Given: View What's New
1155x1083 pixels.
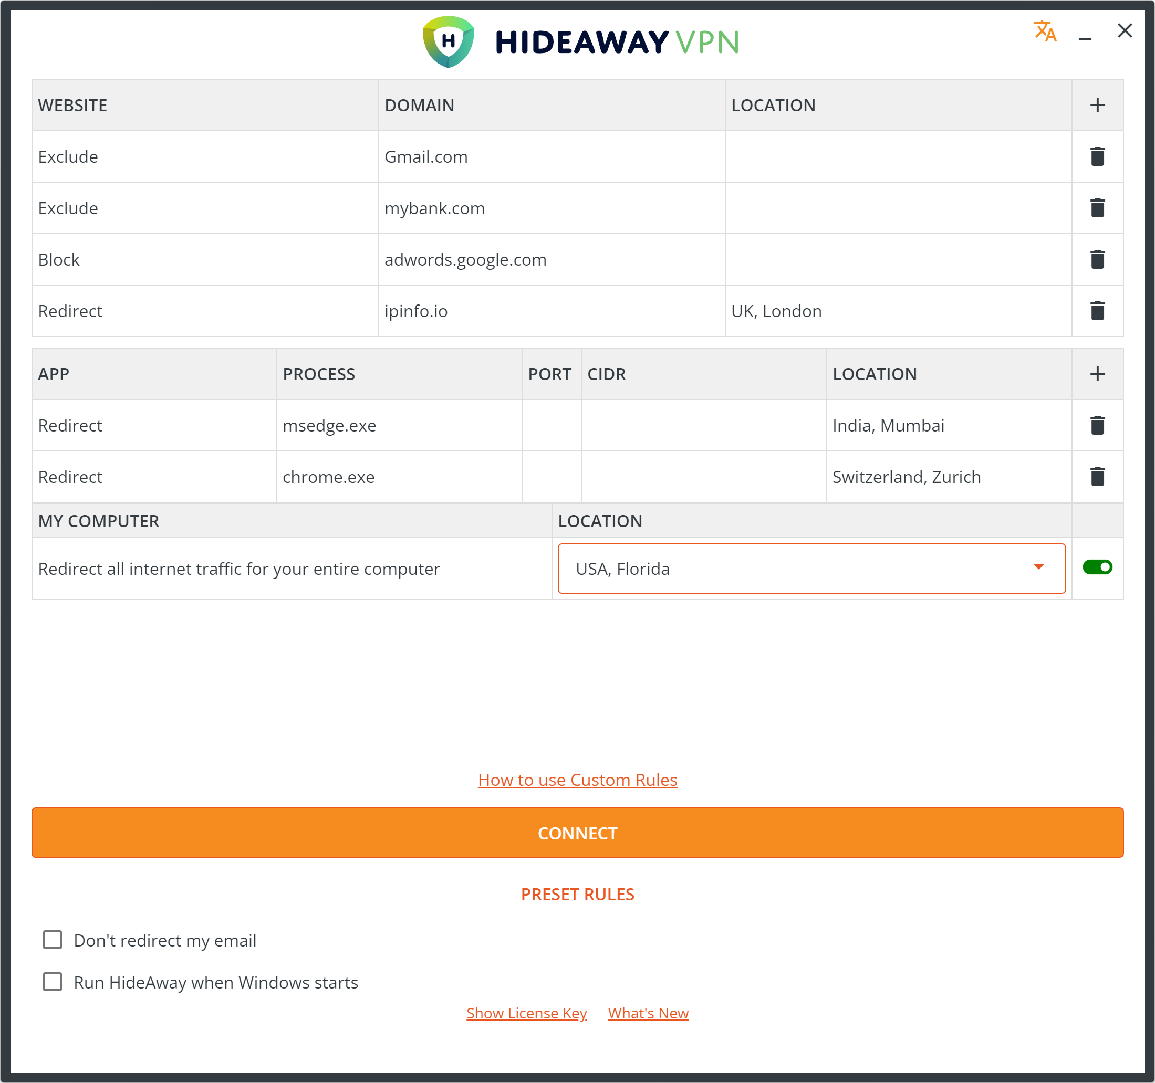Looking at the screenshot, I should coord(648,1013).
